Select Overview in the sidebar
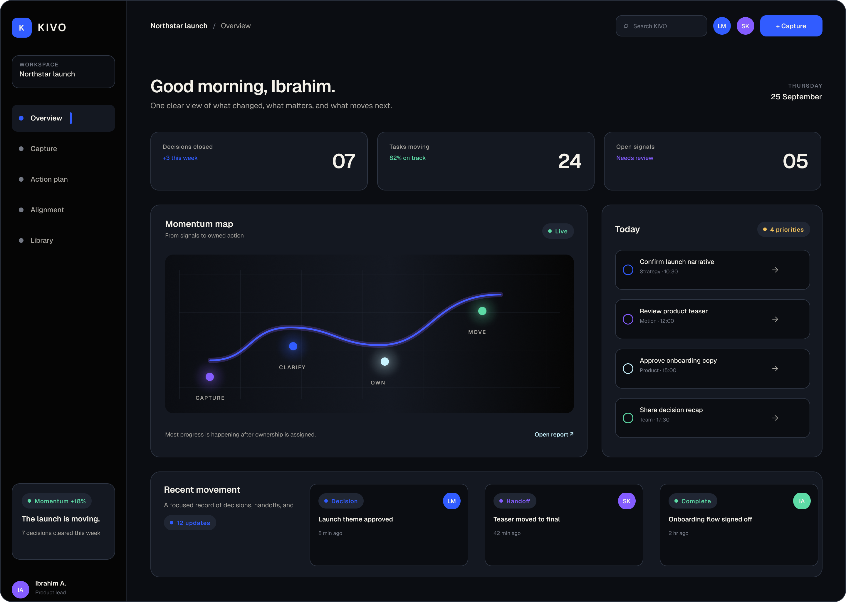 tap(63, 118)
